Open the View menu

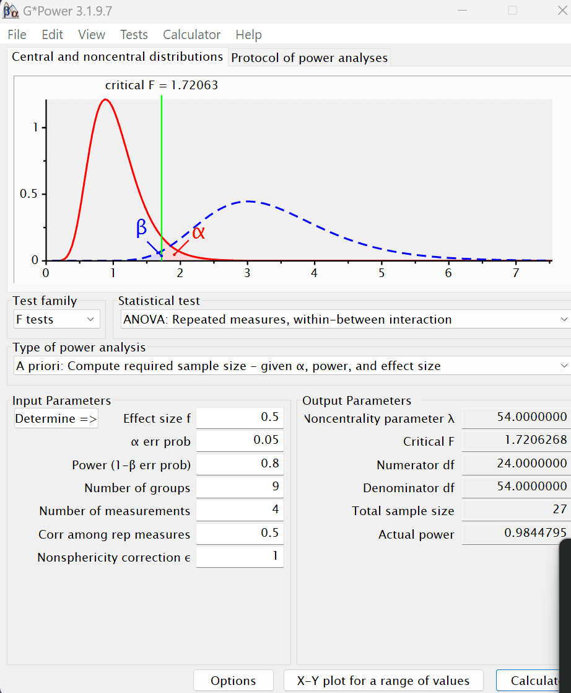tap(92, 35)
